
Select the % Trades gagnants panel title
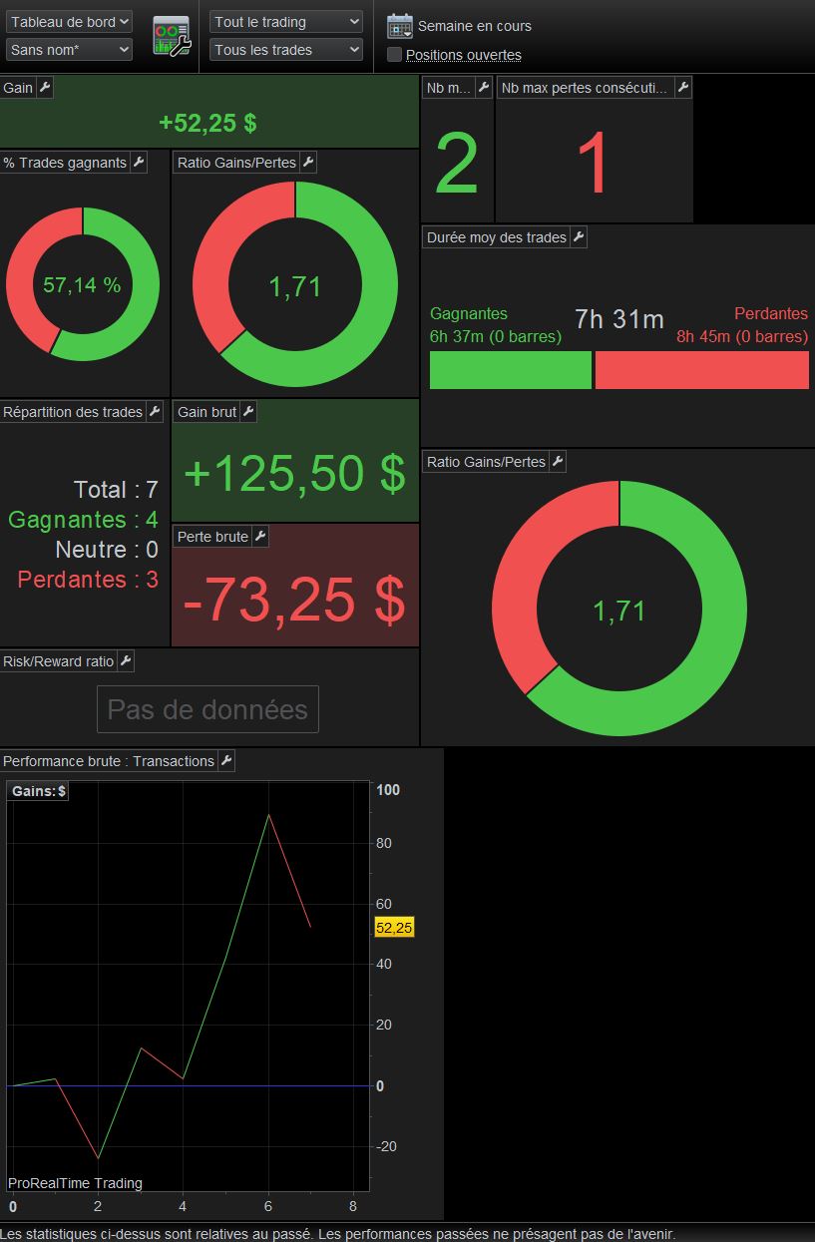(x=65, y=163)
